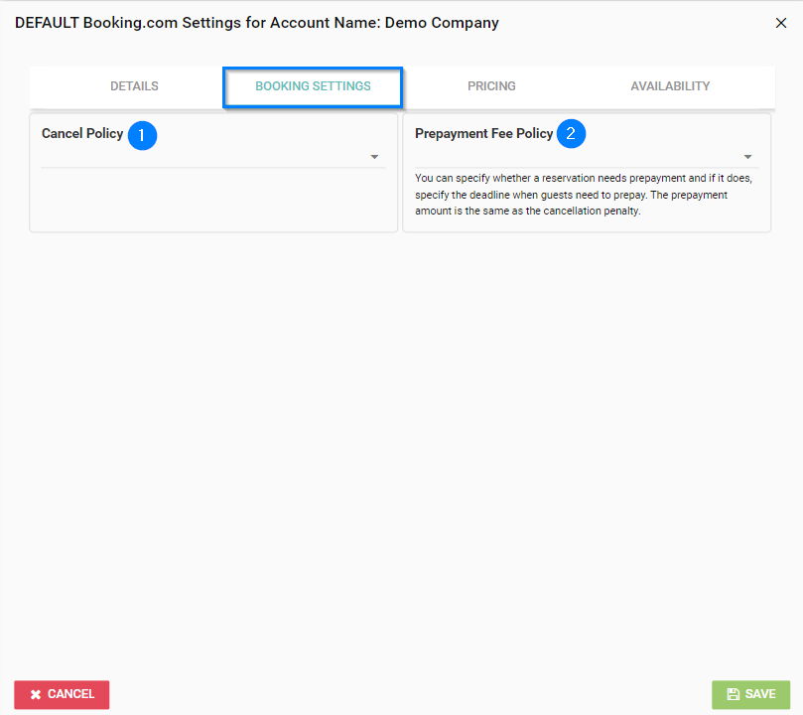Click the Cancel Policy heading
The width and height of the screenshot is (803, 715).
82,134
